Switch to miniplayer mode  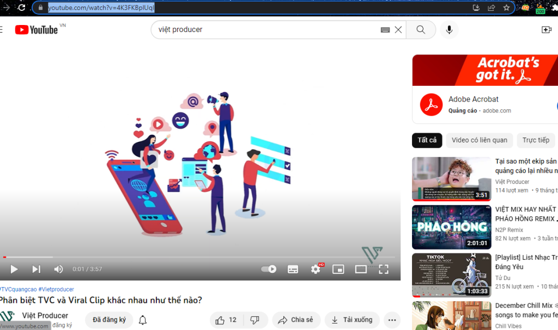click(338, 269)
